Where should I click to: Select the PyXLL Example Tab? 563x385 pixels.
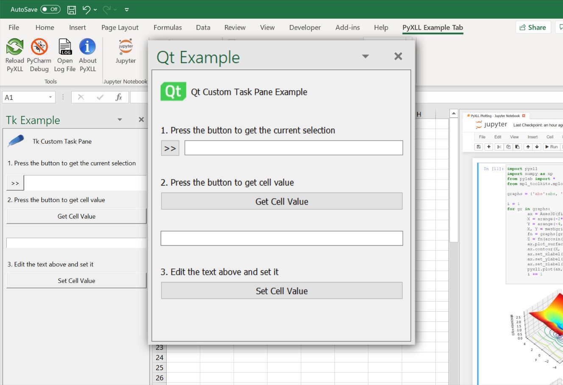(x=433, y=28)
